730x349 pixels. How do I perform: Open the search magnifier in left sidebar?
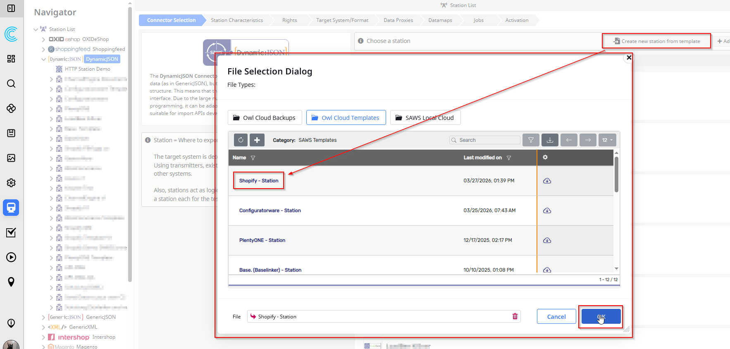click(11, 84)
